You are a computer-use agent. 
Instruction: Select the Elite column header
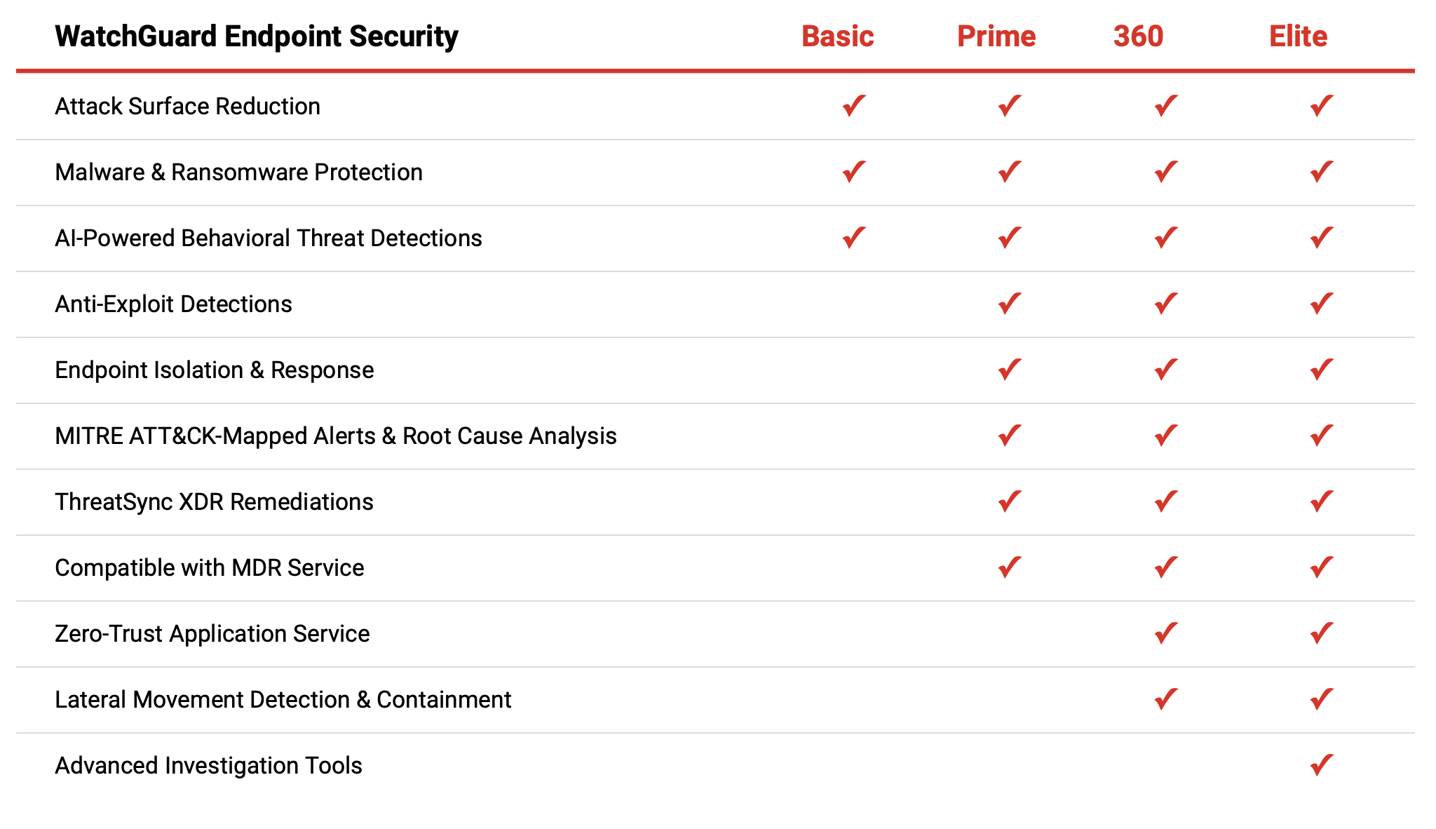click(1299, 36)
